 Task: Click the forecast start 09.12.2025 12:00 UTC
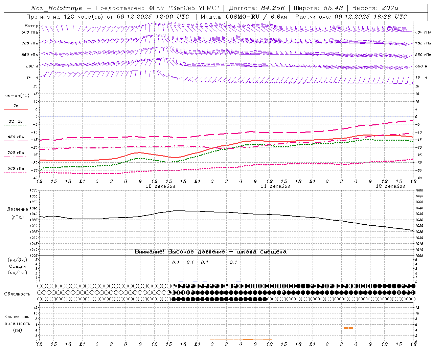(x=153, y=17)
